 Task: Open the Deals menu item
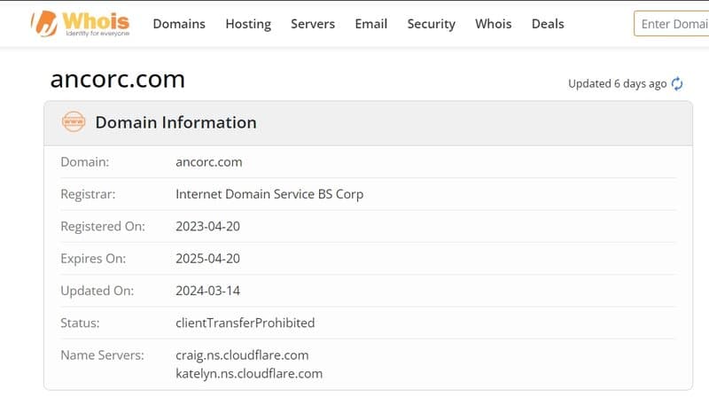548,24
